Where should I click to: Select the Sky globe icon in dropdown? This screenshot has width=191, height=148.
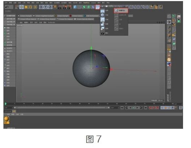tap(102, 15)
